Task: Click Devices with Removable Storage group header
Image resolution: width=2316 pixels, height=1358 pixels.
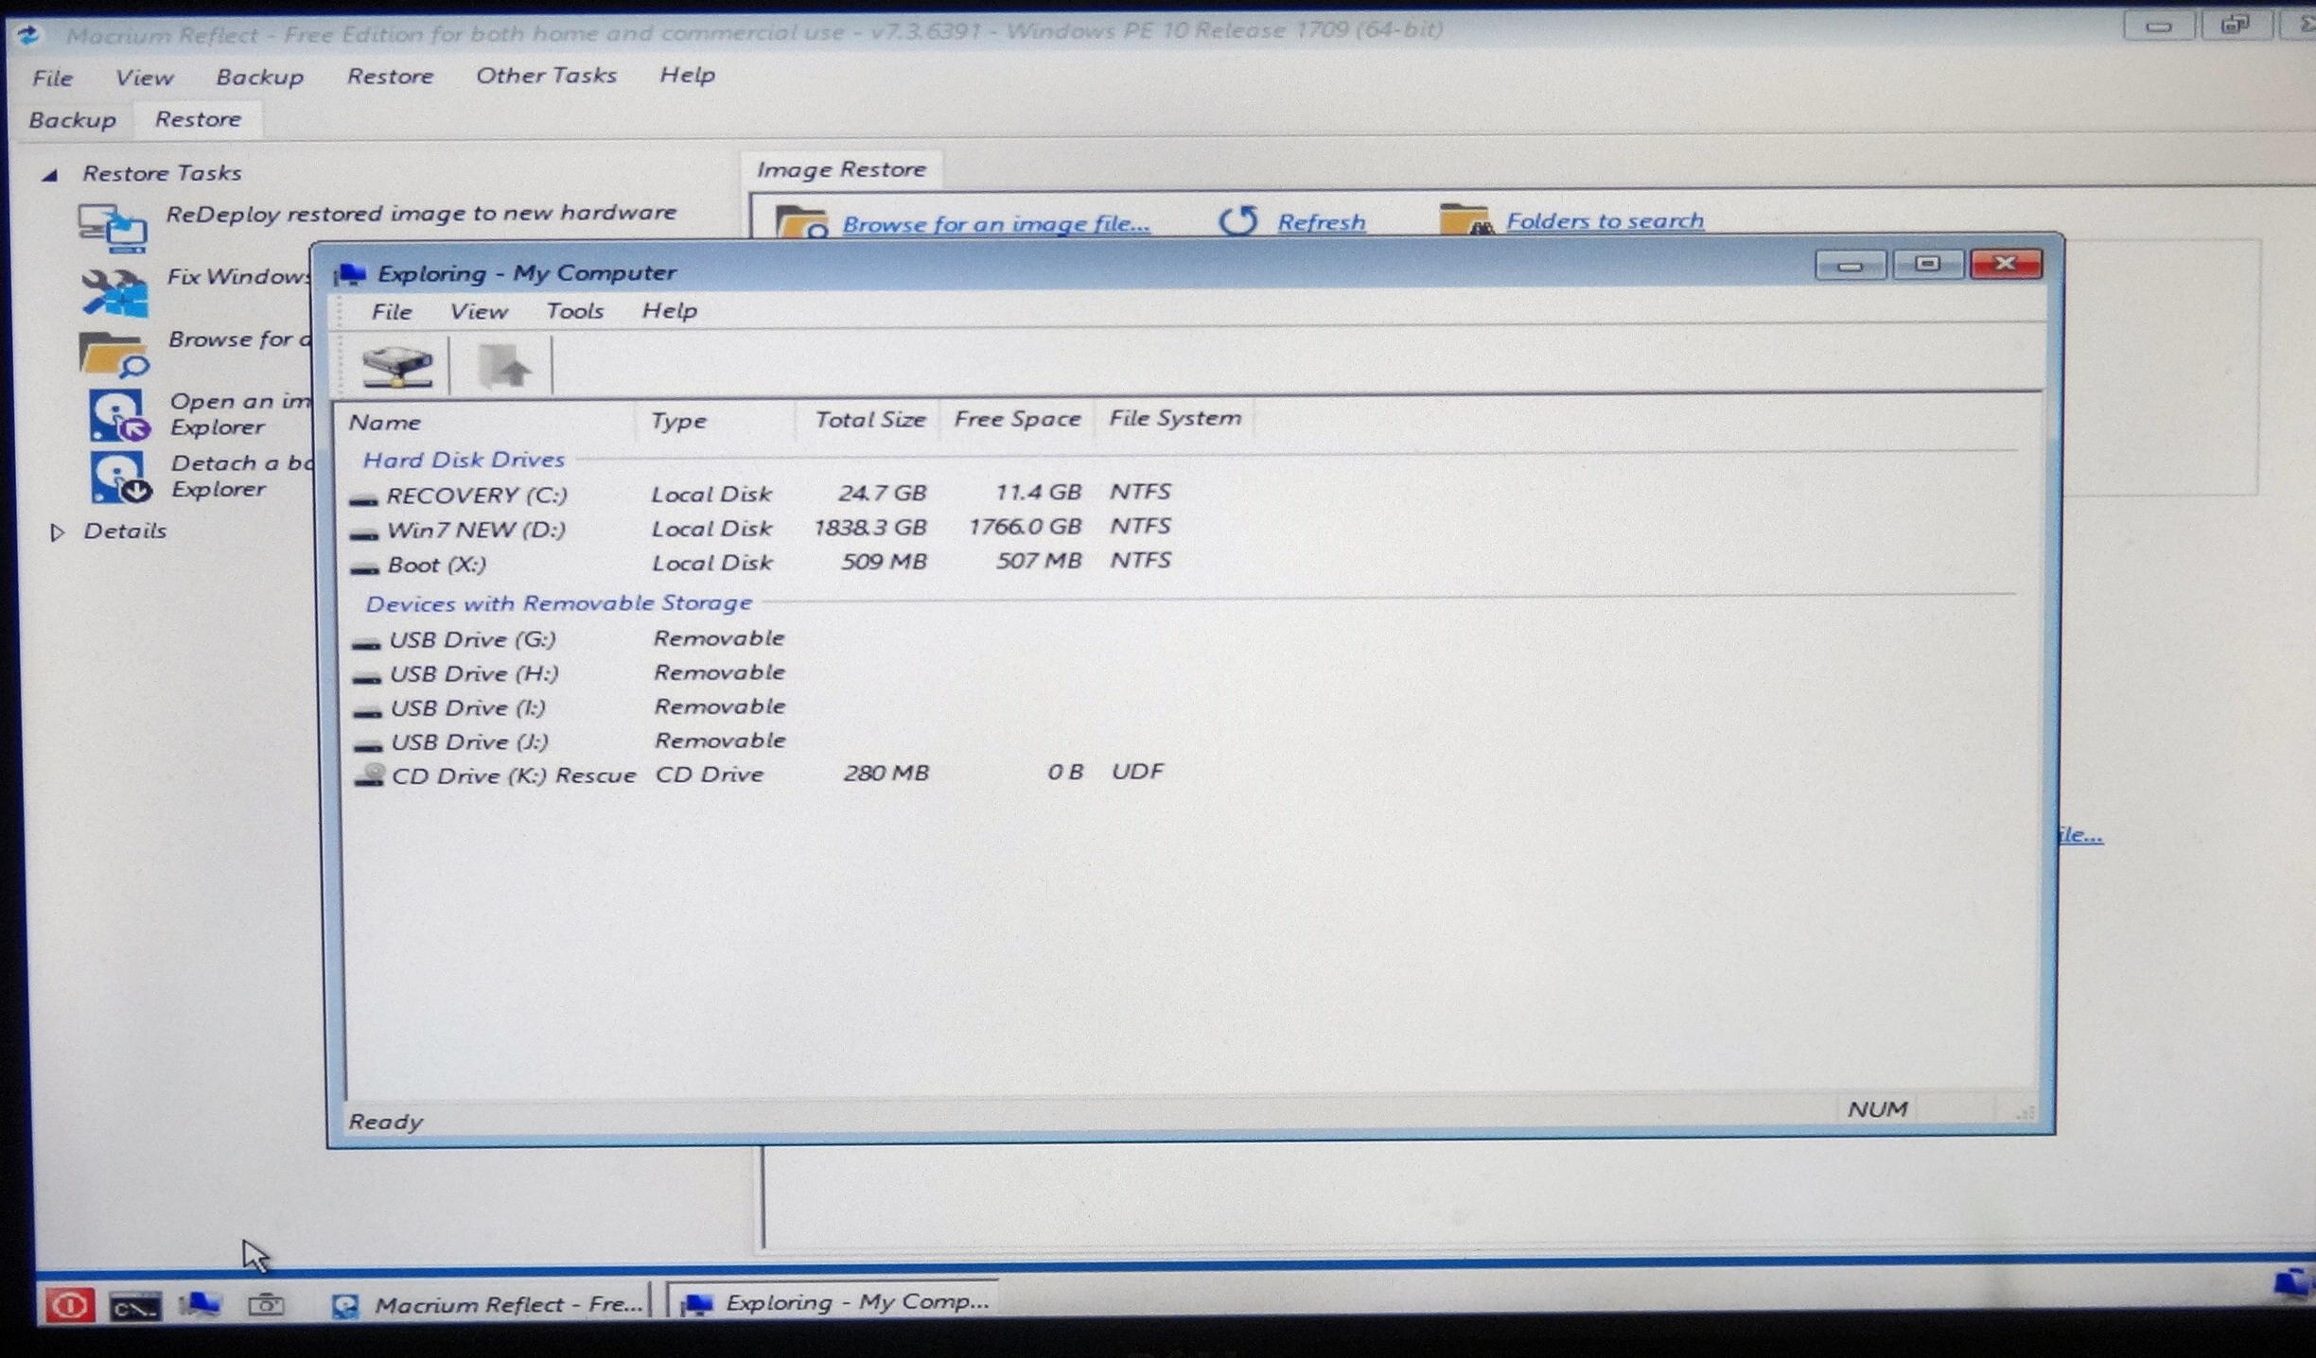Action: [558, 603]
